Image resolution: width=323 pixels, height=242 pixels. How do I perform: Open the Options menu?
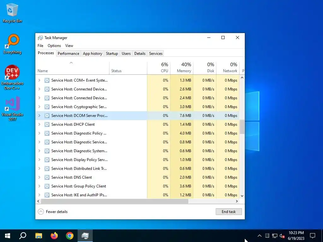click(54, 46)
